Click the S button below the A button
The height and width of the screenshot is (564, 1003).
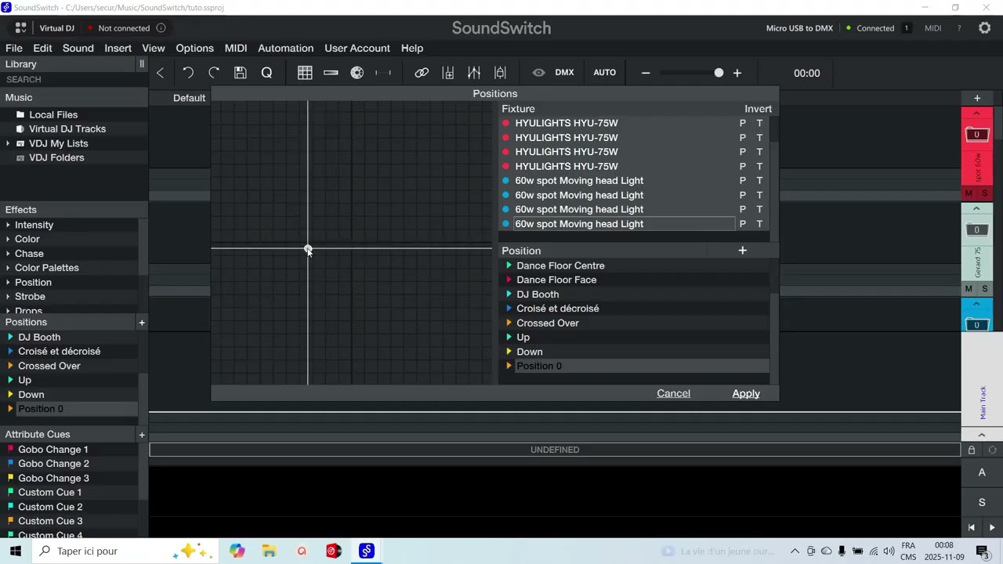982,502
